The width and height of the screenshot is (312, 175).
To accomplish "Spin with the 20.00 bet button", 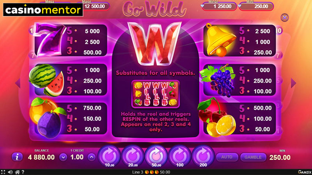I will tap(133, 156).
